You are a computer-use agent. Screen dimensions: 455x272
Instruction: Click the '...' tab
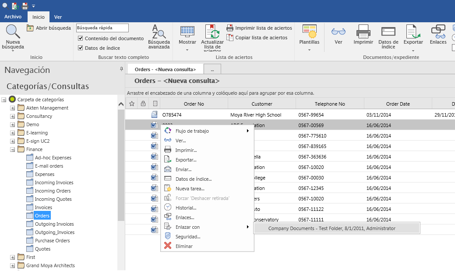click(212, 69)
